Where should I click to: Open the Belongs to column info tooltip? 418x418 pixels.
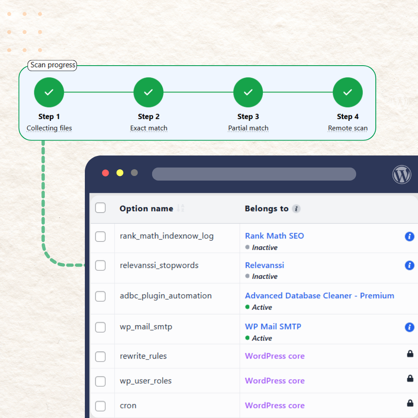(x=296, y=209)
